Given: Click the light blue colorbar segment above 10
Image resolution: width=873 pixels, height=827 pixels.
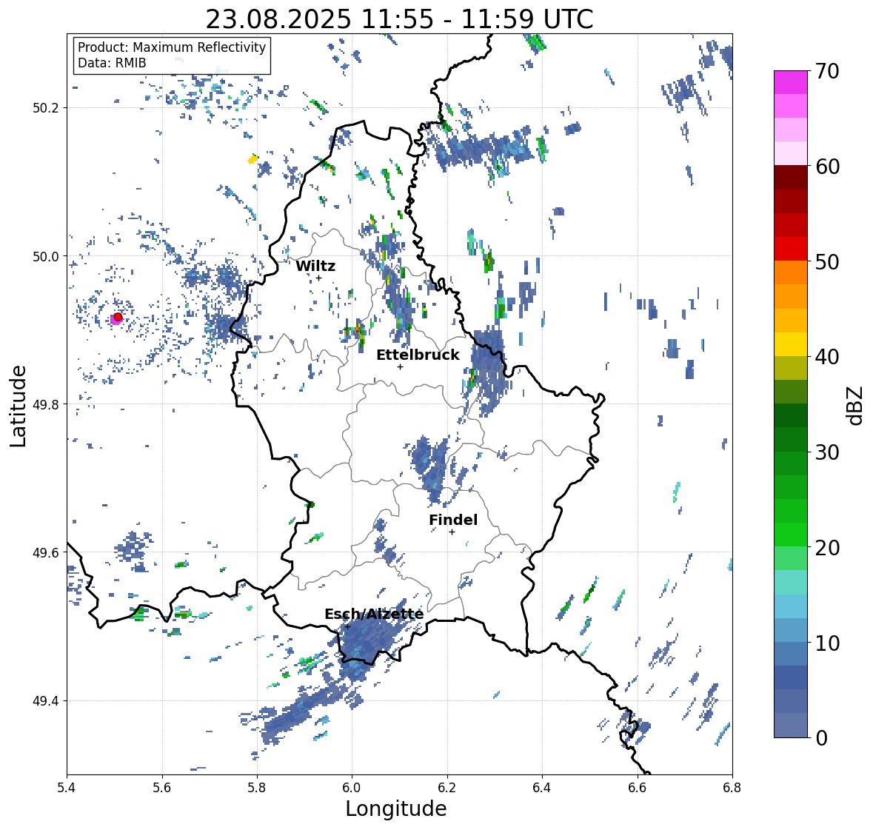Looking at the screenshot, I should tap(791, 630).
